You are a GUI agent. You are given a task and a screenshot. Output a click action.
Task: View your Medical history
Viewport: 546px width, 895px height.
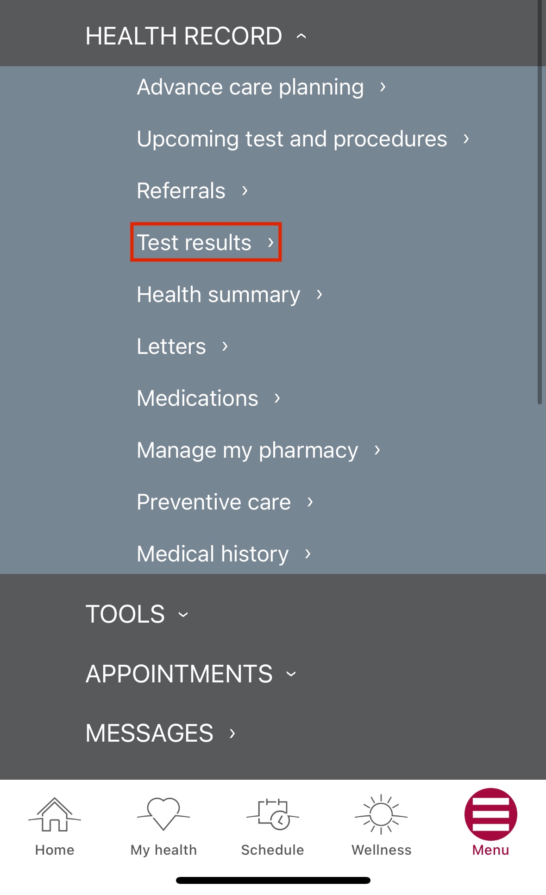click(224, 553)
